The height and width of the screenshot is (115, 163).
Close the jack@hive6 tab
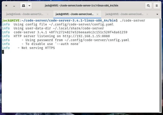point(48,14)
